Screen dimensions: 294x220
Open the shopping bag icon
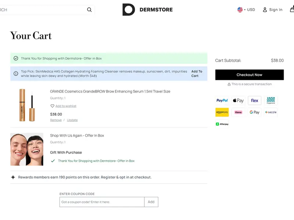coord(292,10)
